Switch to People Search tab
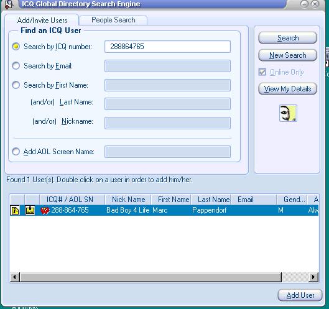329x309 pixels. (x=113, y=20)
